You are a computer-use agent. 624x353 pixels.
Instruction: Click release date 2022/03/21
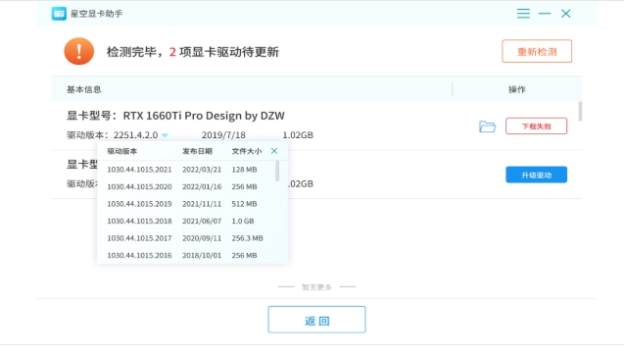[202, 170]
